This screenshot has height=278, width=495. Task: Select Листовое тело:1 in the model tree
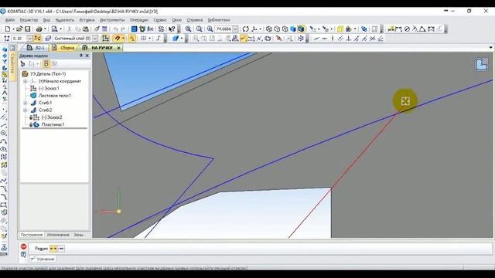click(x=55, y=96)
